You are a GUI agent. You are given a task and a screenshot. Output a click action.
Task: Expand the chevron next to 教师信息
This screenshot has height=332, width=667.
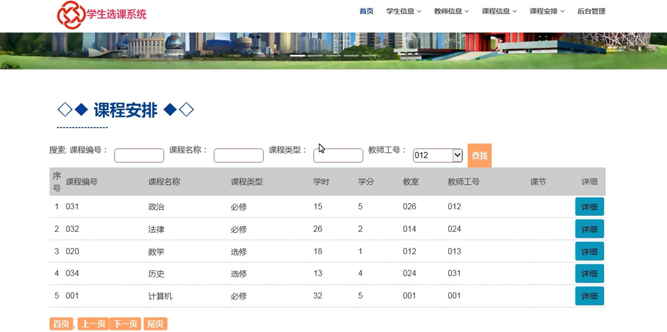point(467,12)
